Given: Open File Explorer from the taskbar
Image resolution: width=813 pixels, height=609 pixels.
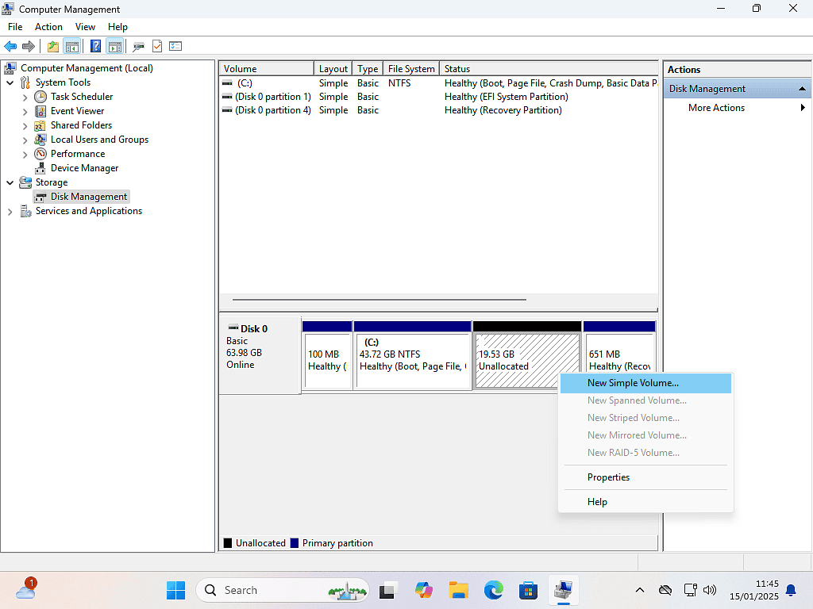Looking at the screenshot, I should pyautogui.click(x=458, y=590).
